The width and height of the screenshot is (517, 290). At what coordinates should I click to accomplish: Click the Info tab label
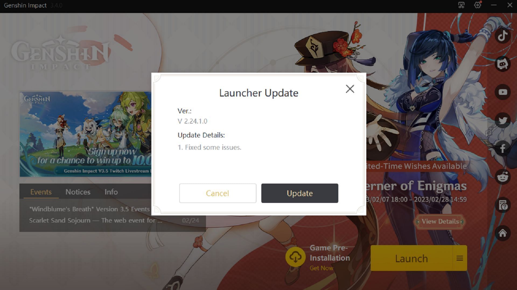coord(111,191)
